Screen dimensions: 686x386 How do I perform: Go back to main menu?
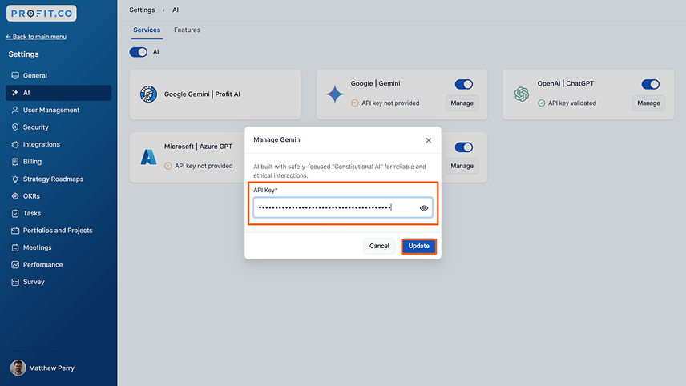36,37
